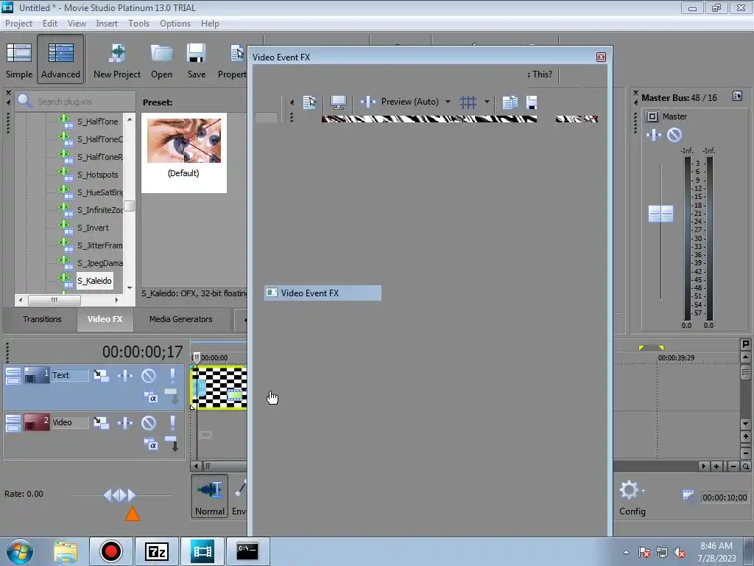Collapse Master Bus panel arrow
The width and height of the screenshot is (754, 566).
click(x=635, y=102)
